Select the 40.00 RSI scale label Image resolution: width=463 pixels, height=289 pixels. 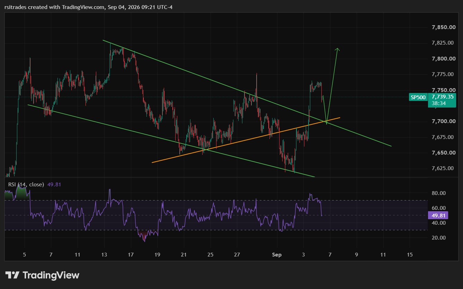(x=439, y=223)
